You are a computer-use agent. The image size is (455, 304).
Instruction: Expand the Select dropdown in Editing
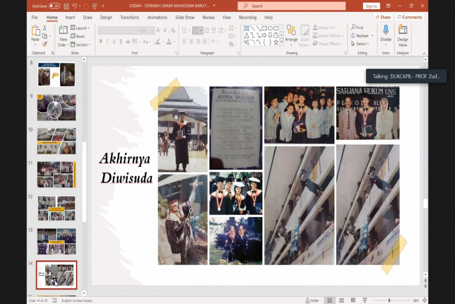[360, 44]
